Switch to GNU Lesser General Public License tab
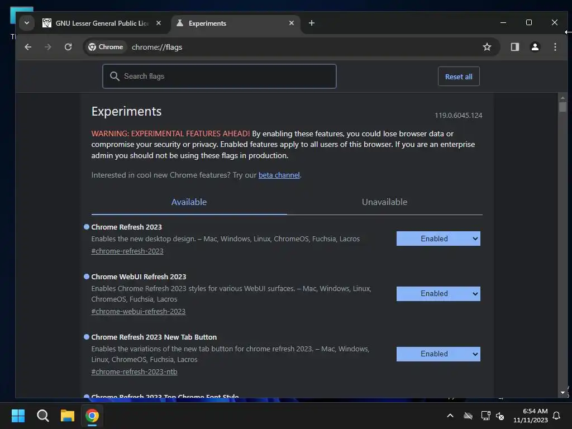The image size is (572, 429). 102,23
